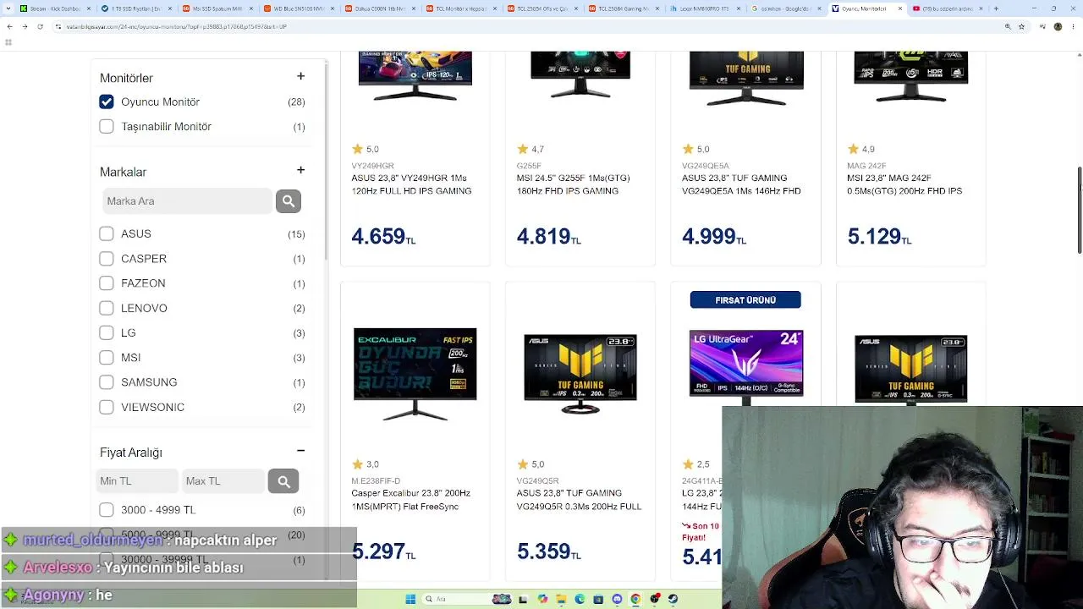
Task: Open Discord from the taskbar
Action: [617, 599]
